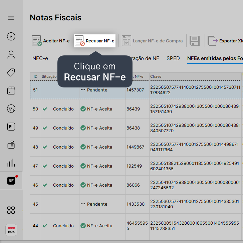Click the ID column header

(35, 76)
